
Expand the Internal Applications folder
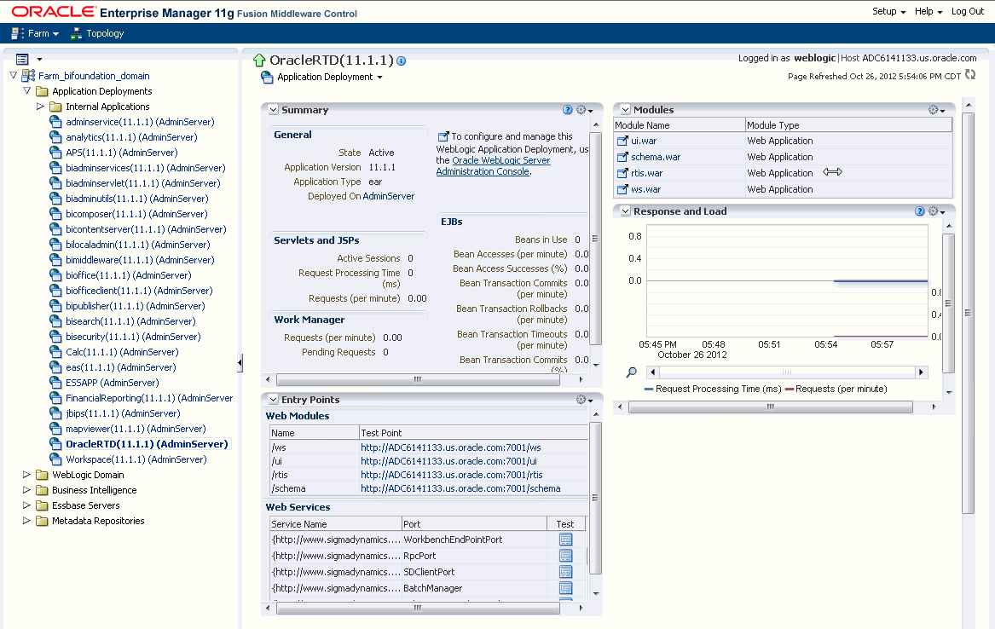[40, 107]
